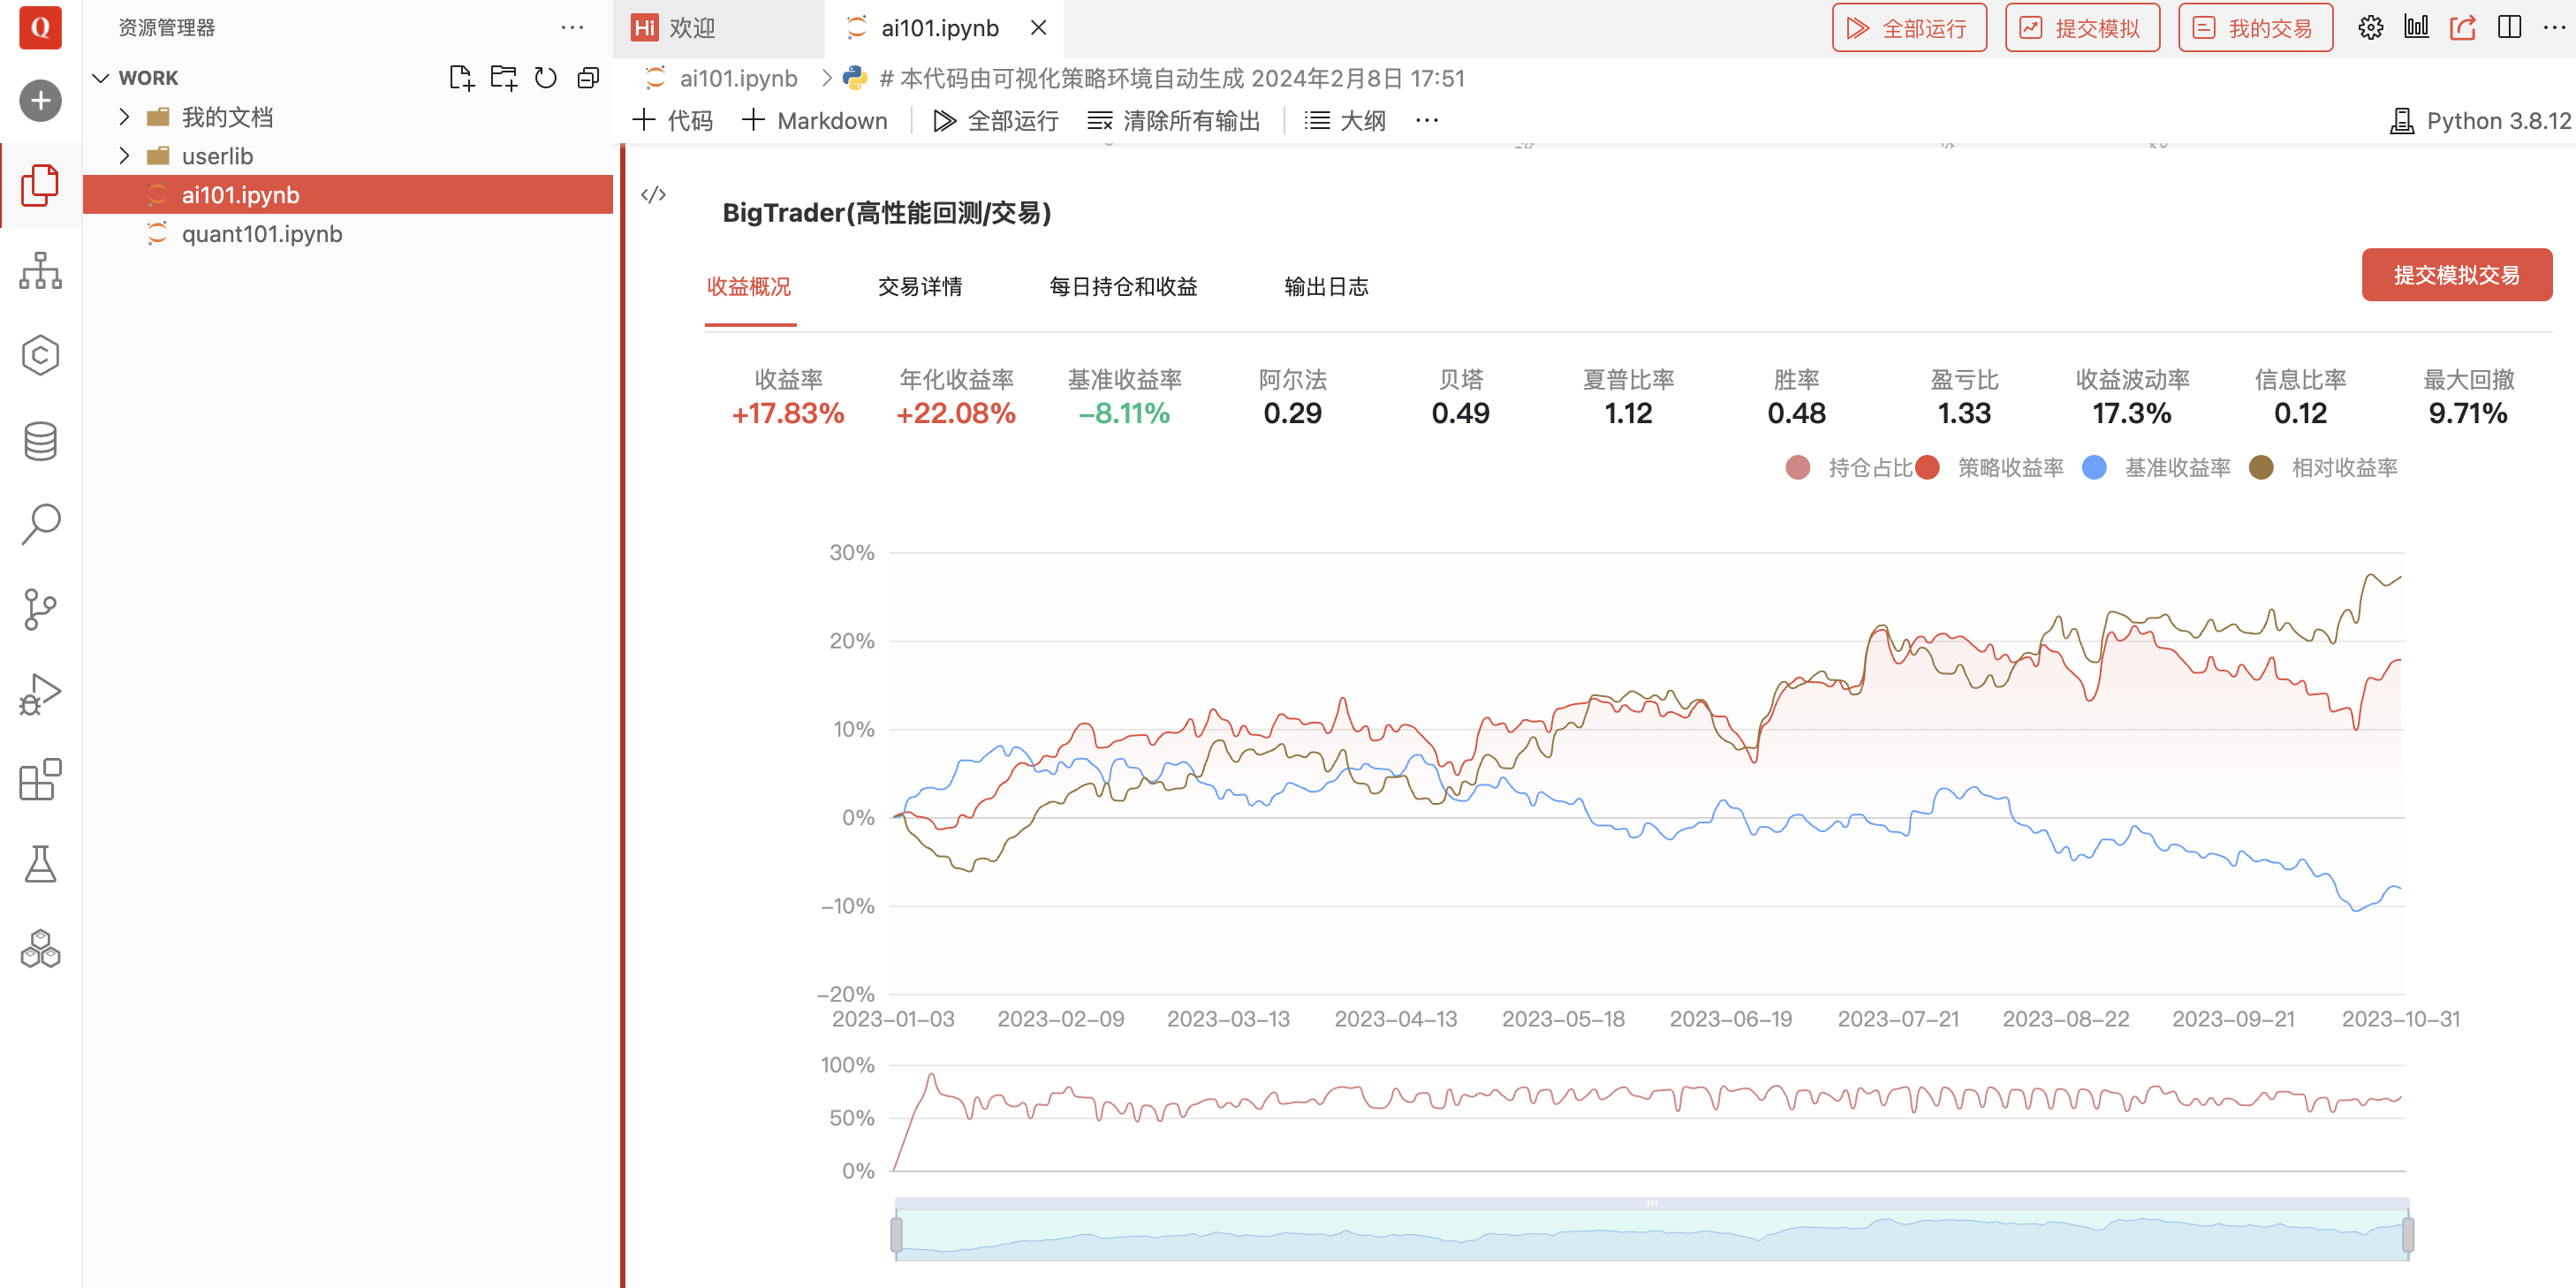Expand the userlib folder
This screenshot has width=2576, height=1288.
click(125, 156)
